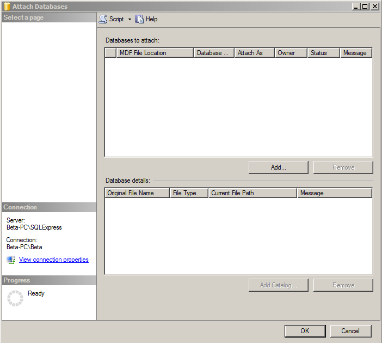Click Message header in details grid
382x343 pixels.
click(x=335, y=193)
